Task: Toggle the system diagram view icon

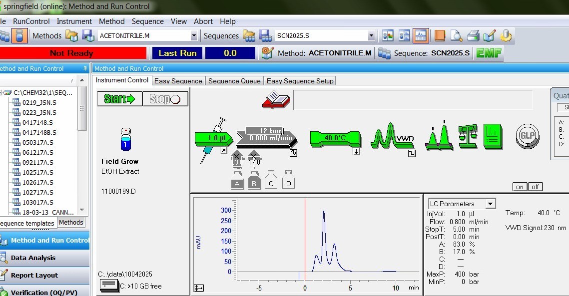Action: pyautogui.click(x=404, y=35)
